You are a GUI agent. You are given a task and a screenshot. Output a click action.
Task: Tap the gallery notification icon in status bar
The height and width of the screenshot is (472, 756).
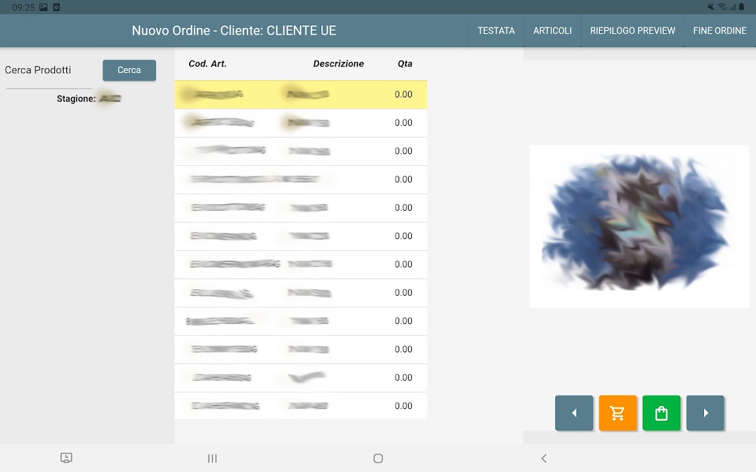(44, 7)
